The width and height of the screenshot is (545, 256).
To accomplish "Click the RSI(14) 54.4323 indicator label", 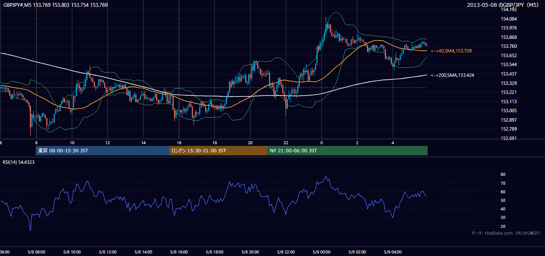I will 19,162.
